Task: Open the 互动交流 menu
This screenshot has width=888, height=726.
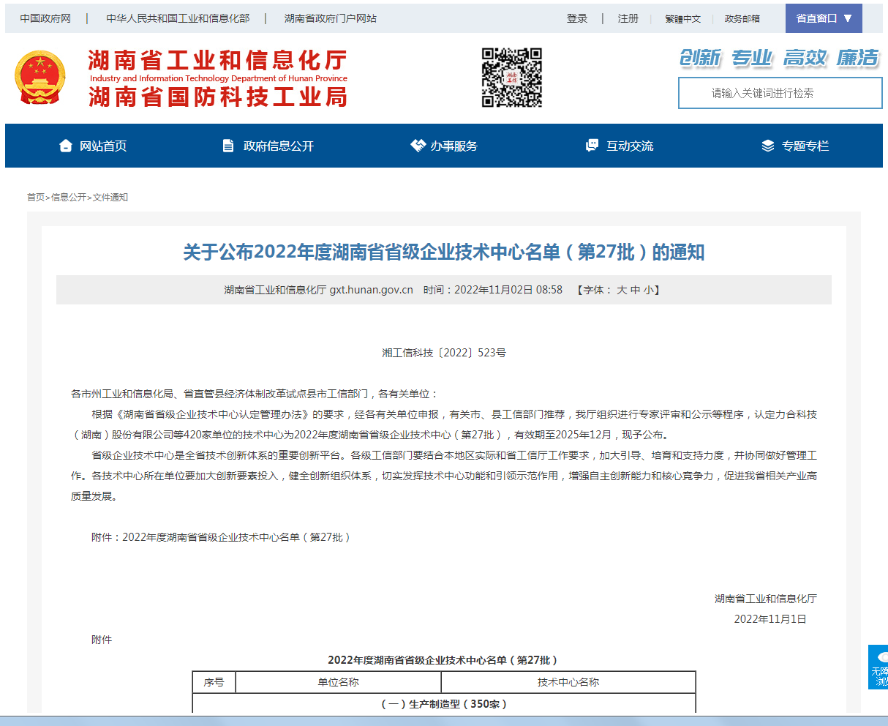Action: [x=630, y=146]
